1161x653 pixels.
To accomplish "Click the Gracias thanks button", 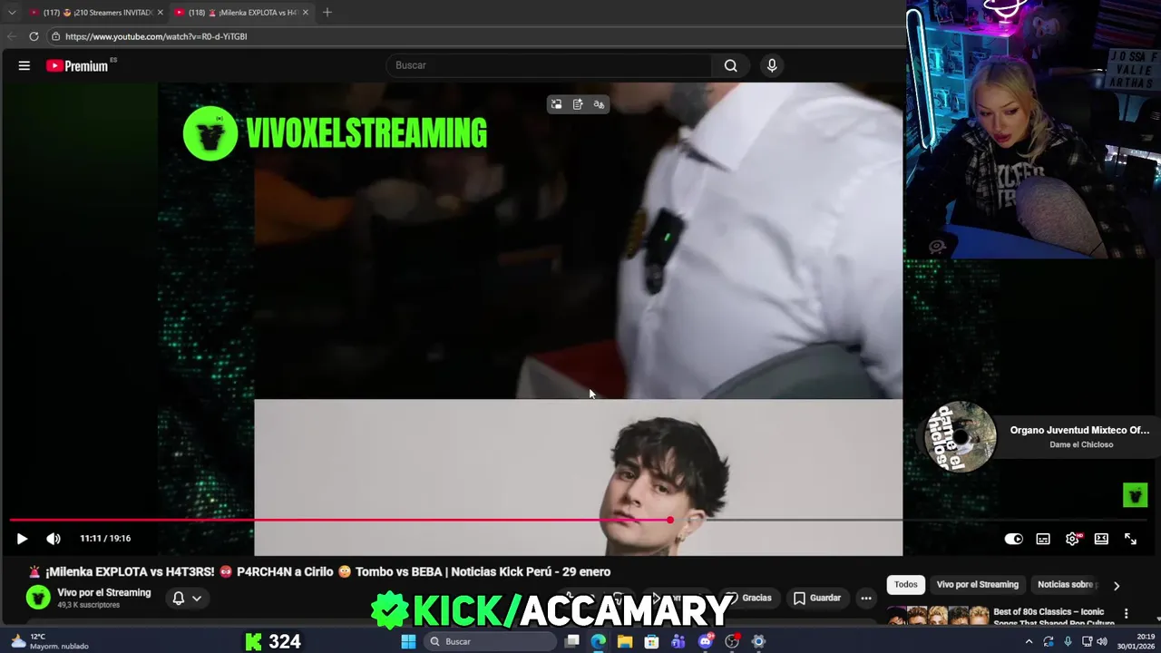I will pos(749,598).
